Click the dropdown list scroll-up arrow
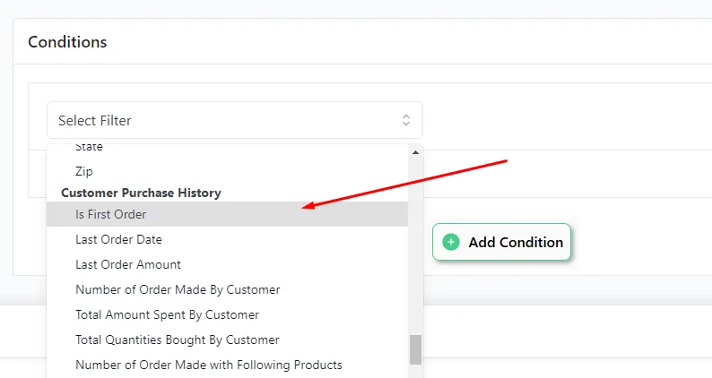 tap(415, 152)
